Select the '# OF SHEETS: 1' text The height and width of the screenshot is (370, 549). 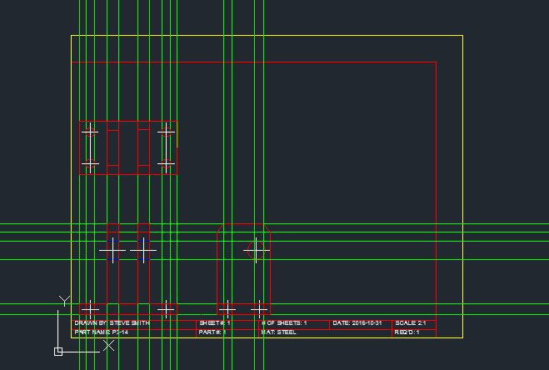(x=284, y=323)
